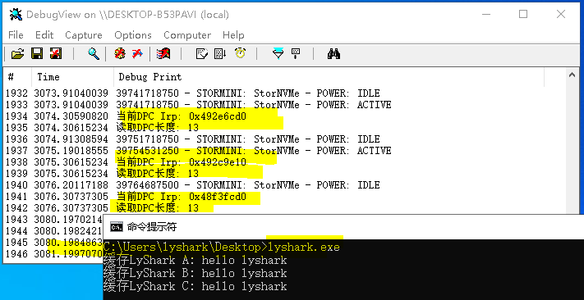This screenshot has width=584, height=300.
Task: Select row 1942 '读取DPC长度: 13' text
Action: click(x=158, y=208)
